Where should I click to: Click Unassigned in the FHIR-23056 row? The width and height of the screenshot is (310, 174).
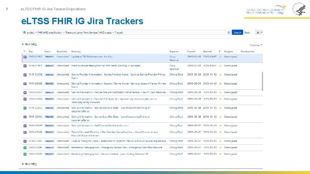point(231,99)
